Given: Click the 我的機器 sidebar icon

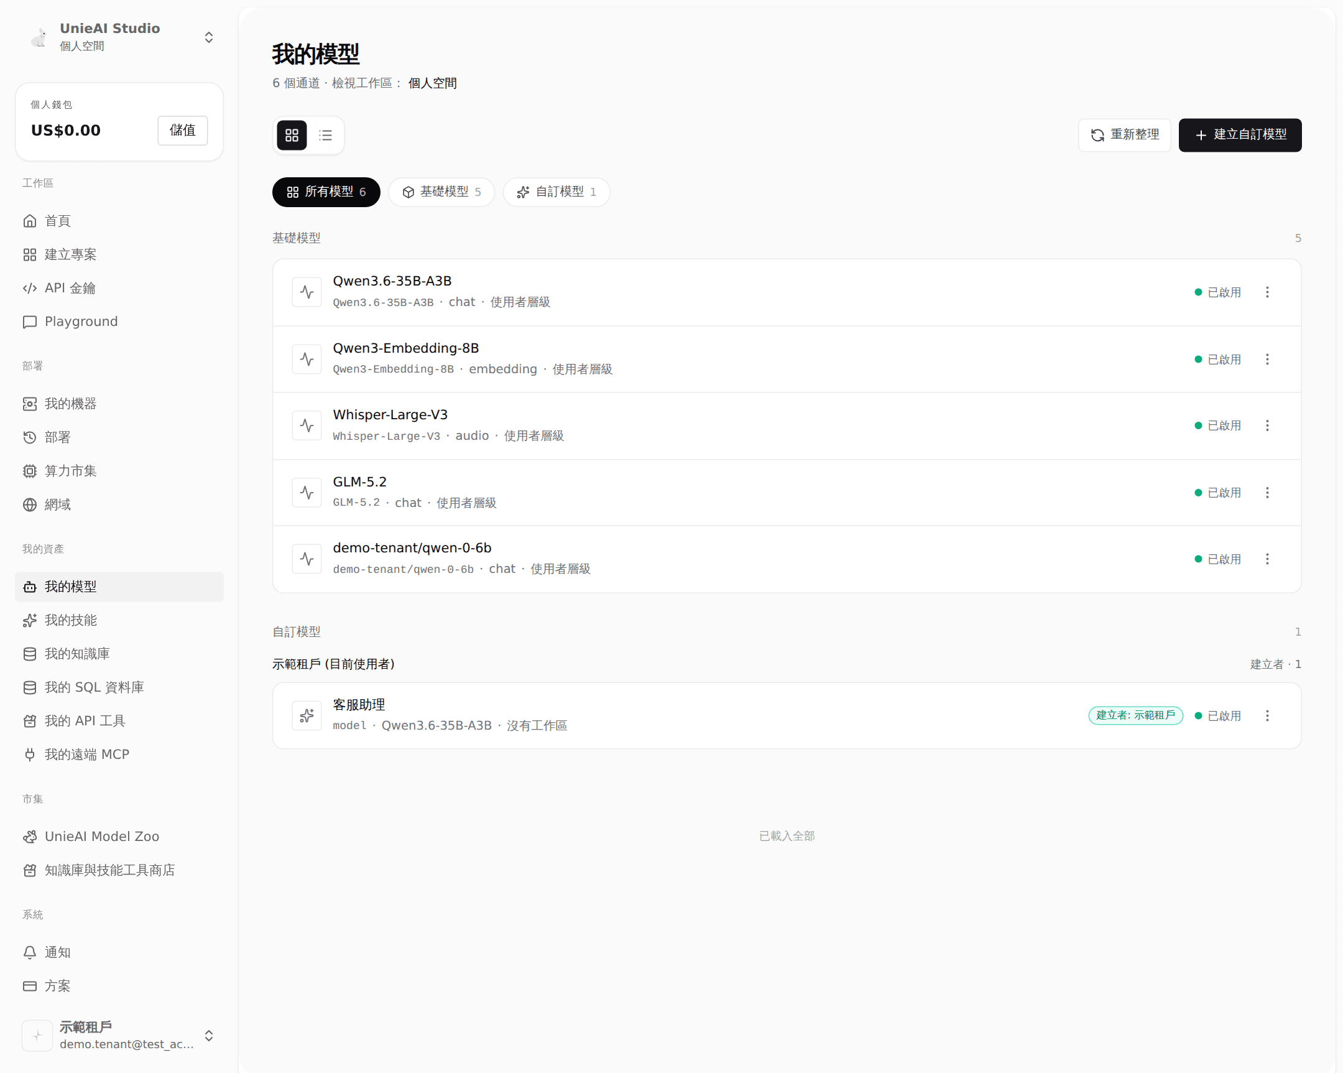Looking at the screenshot, I should (x=30, y=404).
